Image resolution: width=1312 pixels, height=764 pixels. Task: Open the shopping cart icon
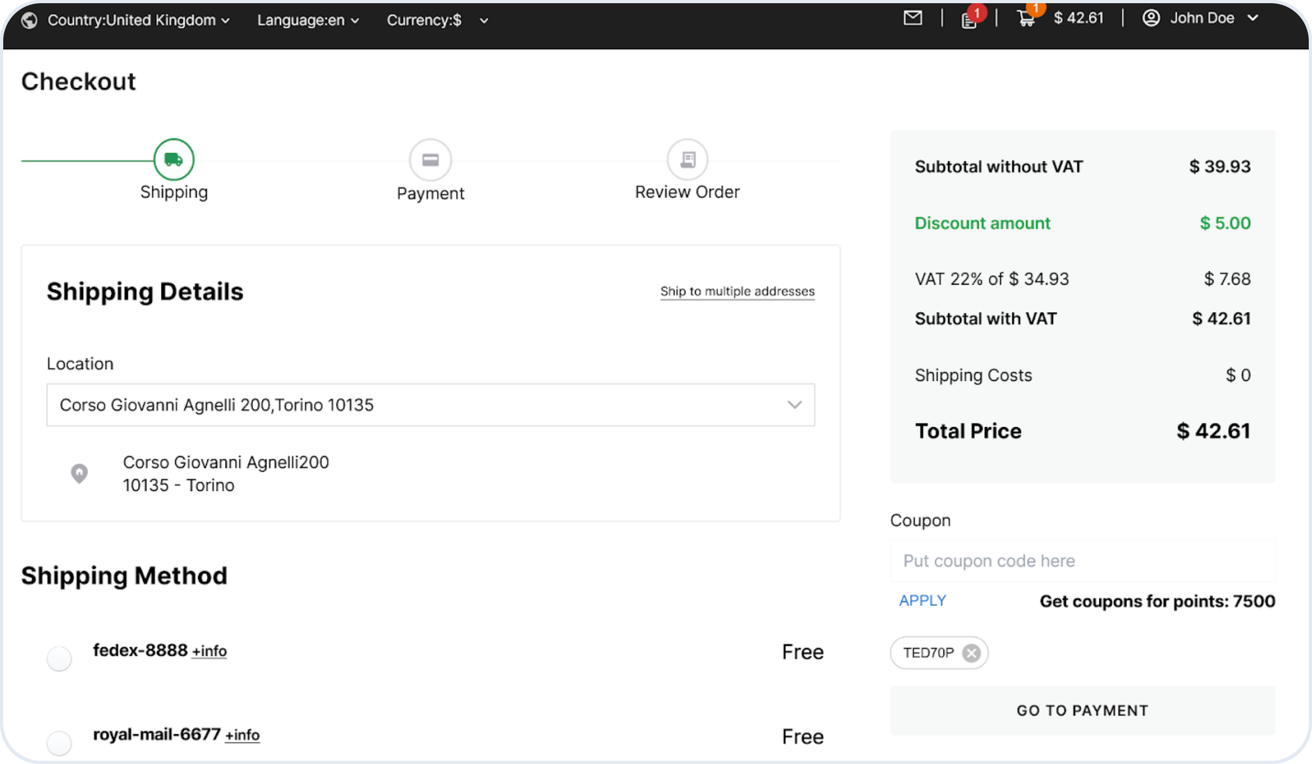click(1026, 19)
